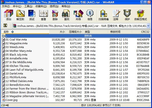Click size value 10,828,180
Screen dimensions: 152x108
pos(58,40)
